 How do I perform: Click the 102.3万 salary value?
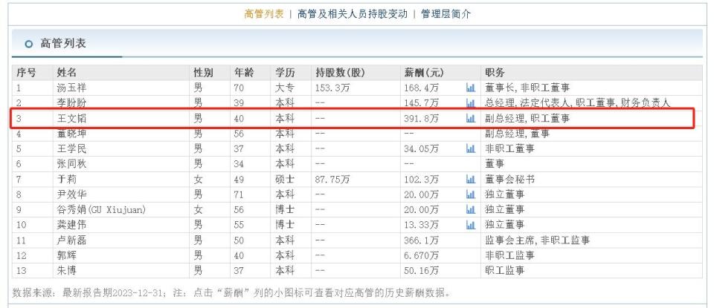(422, 180)
